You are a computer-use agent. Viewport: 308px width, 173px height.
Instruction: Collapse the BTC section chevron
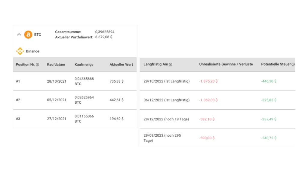tap(19, 35)
